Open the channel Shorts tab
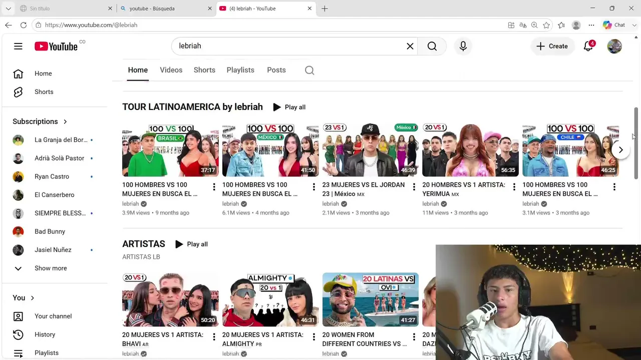The width and height of the screenshot is (641, 360). point(204,70)
